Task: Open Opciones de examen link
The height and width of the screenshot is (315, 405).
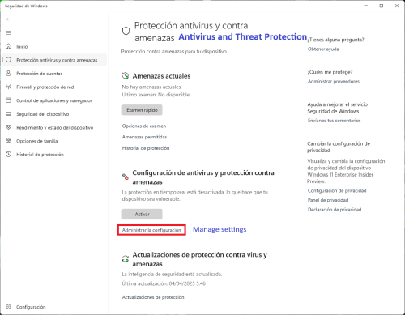Action: [144, 126]
